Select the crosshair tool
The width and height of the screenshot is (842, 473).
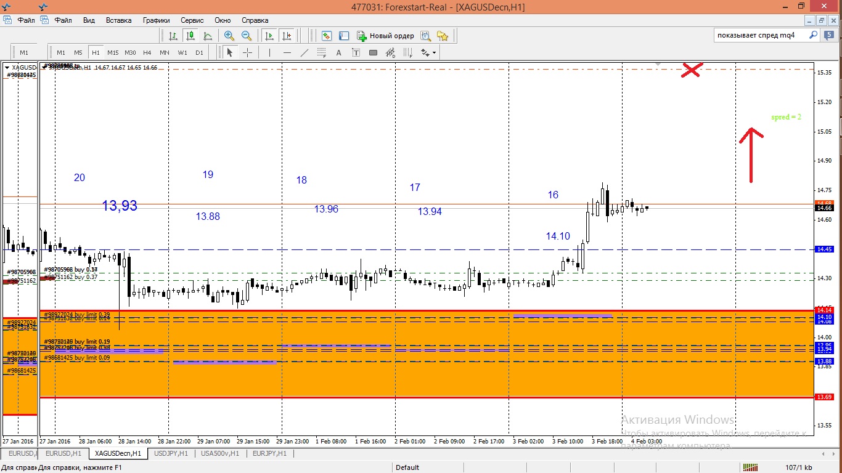pyautogui.click(x=247, y=53)
